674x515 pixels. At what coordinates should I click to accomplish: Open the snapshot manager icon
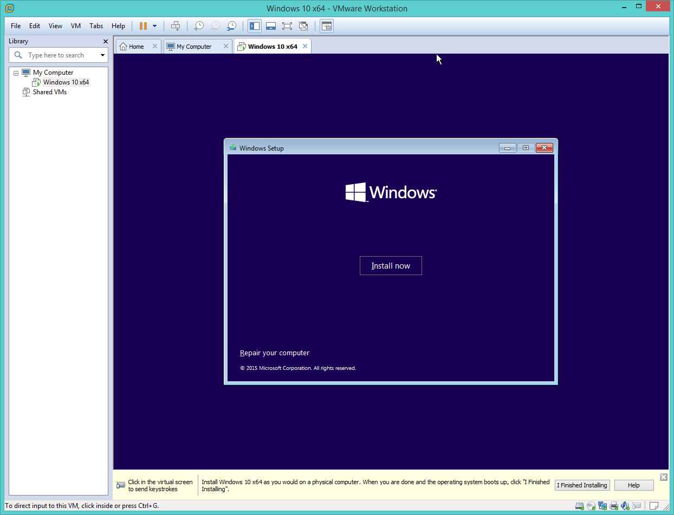click(232, 26)
